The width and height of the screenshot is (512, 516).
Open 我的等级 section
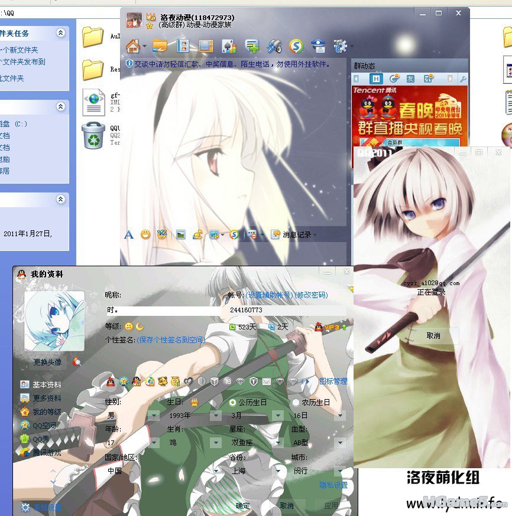[41, 412]
